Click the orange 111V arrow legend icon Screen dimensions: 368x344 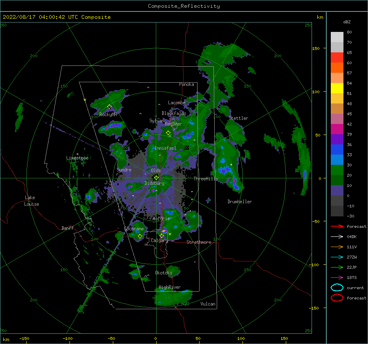click(337, 247)
